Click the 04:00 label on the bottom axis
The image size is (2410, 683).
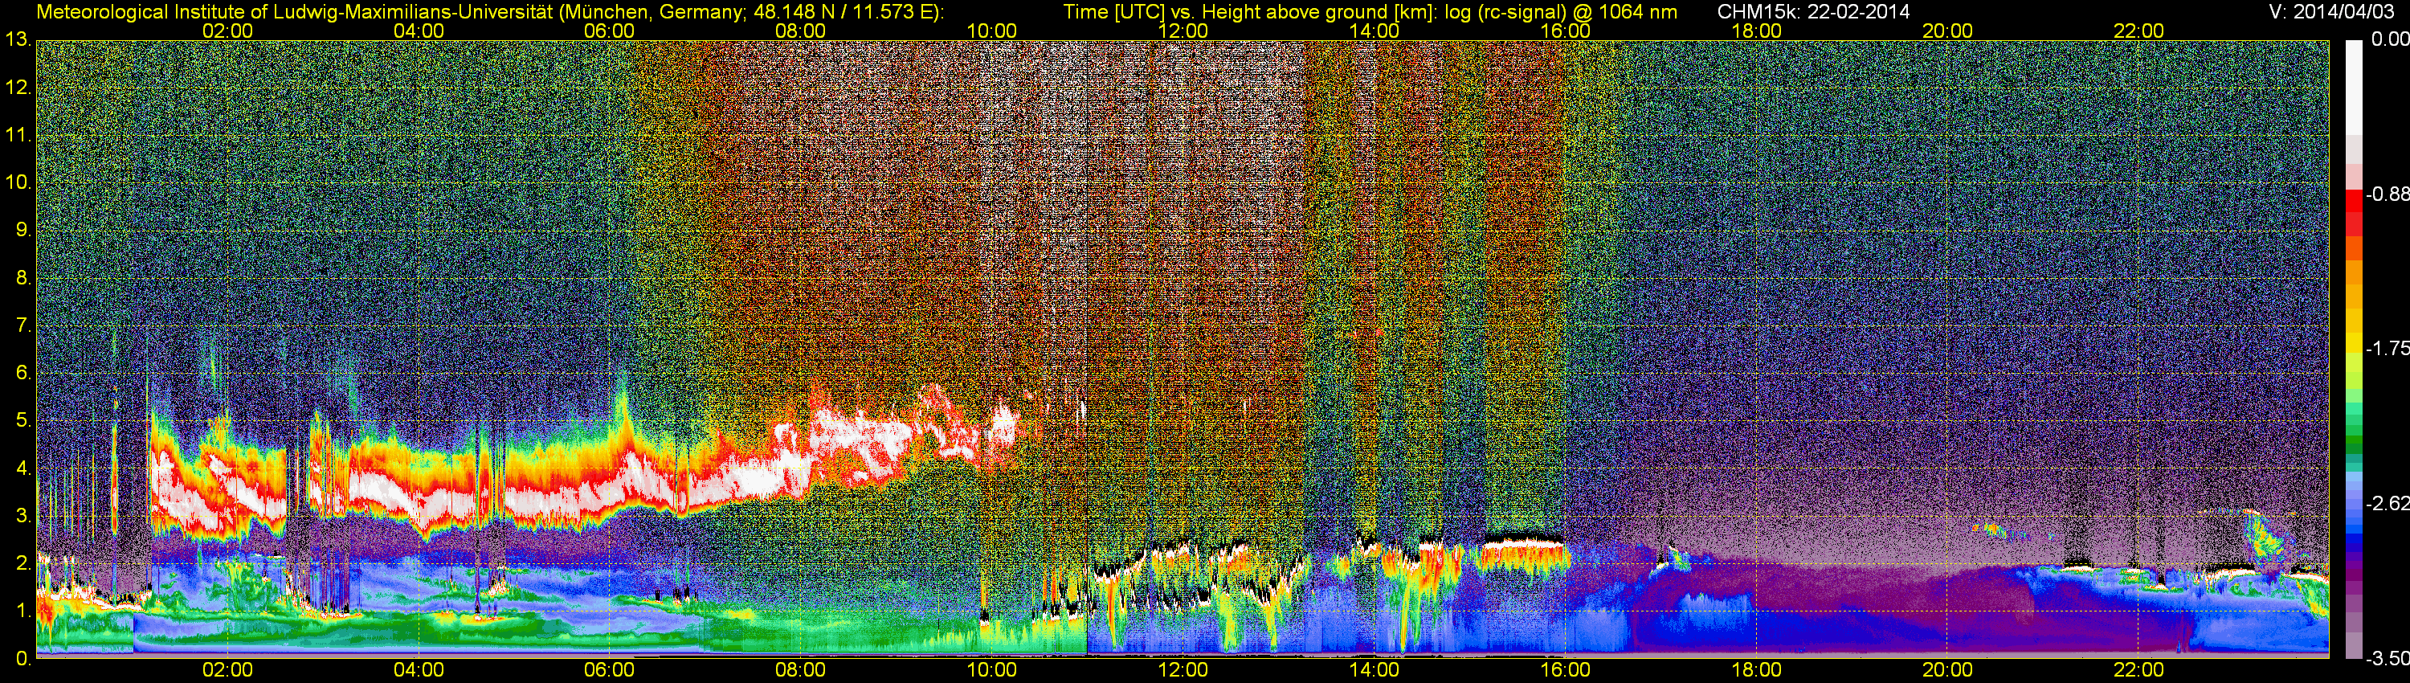[419, 670]
